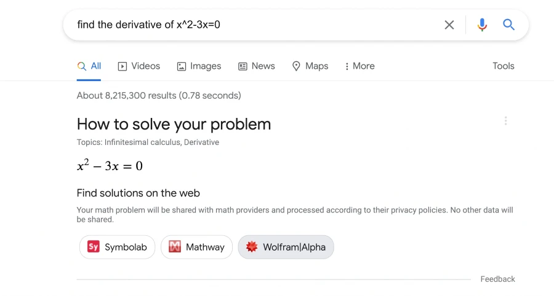Solve with the Wolfram|Alpha button
The width and height of the screenshot is (554, 296).
point(286,247)
